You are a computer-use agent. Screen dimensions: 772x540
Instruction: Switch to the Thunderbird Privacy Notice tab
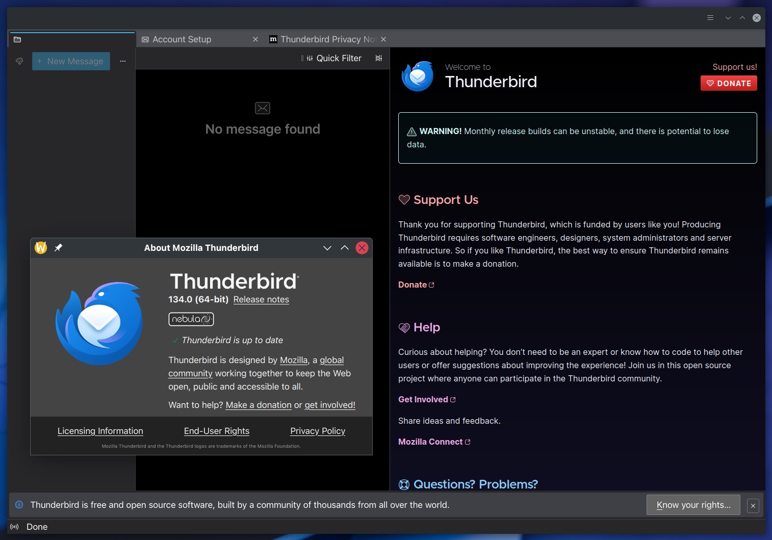click(328, 39)
